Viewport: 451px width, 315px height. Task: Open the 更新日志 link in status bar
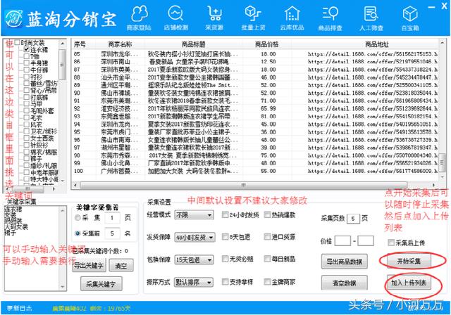tap(20, 308)
